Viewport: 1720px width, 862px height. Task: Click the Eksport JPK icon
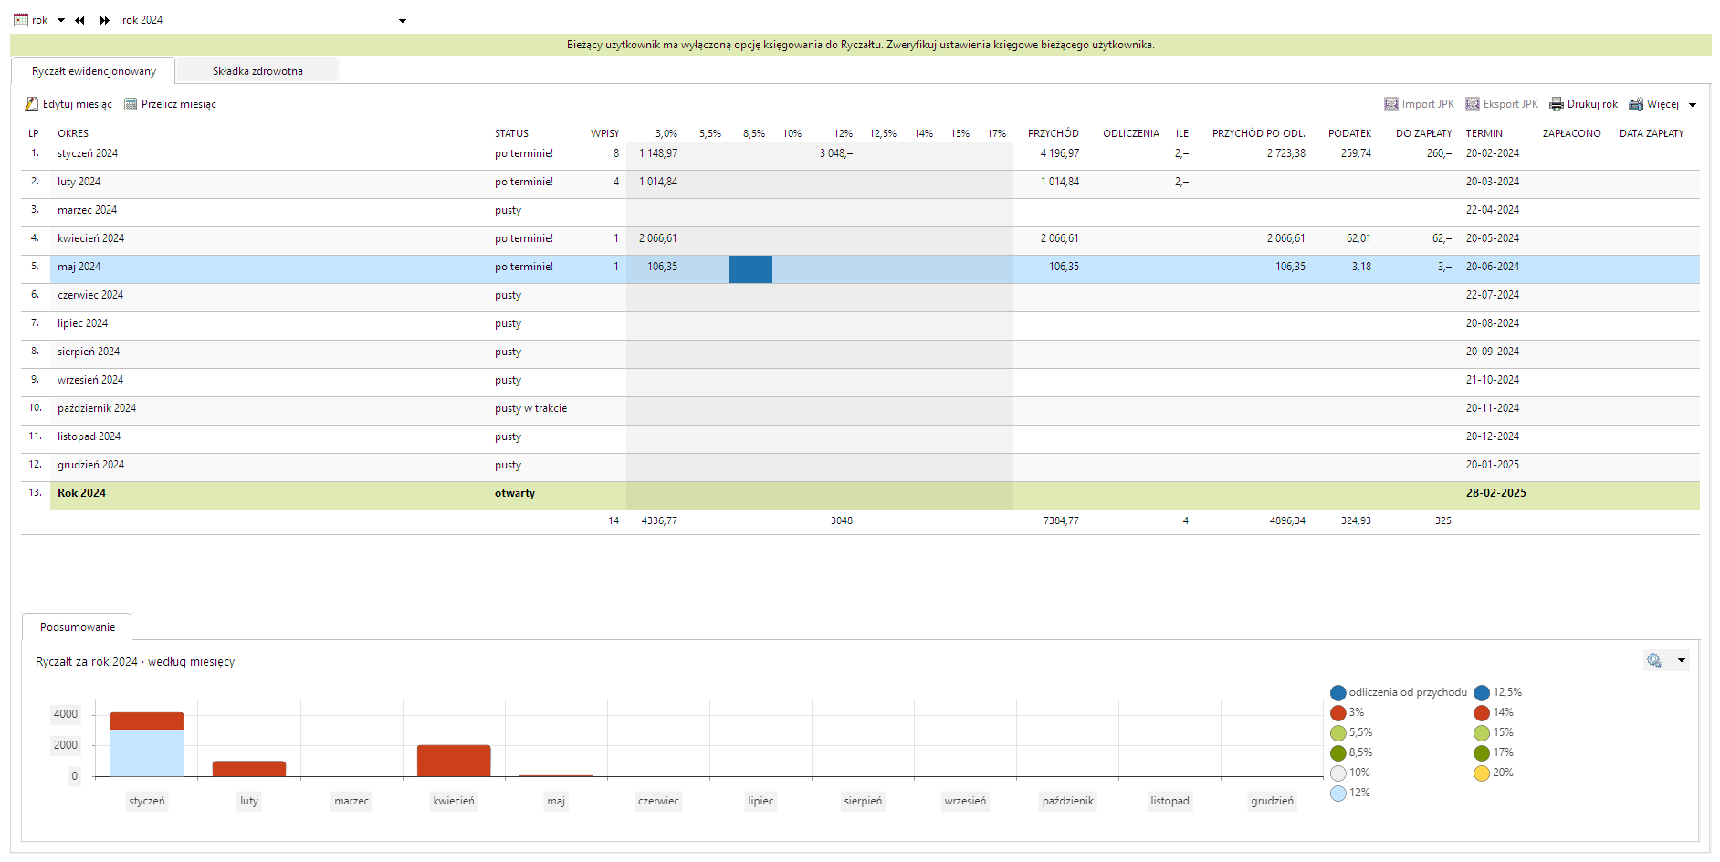[x=1473, y=104]
